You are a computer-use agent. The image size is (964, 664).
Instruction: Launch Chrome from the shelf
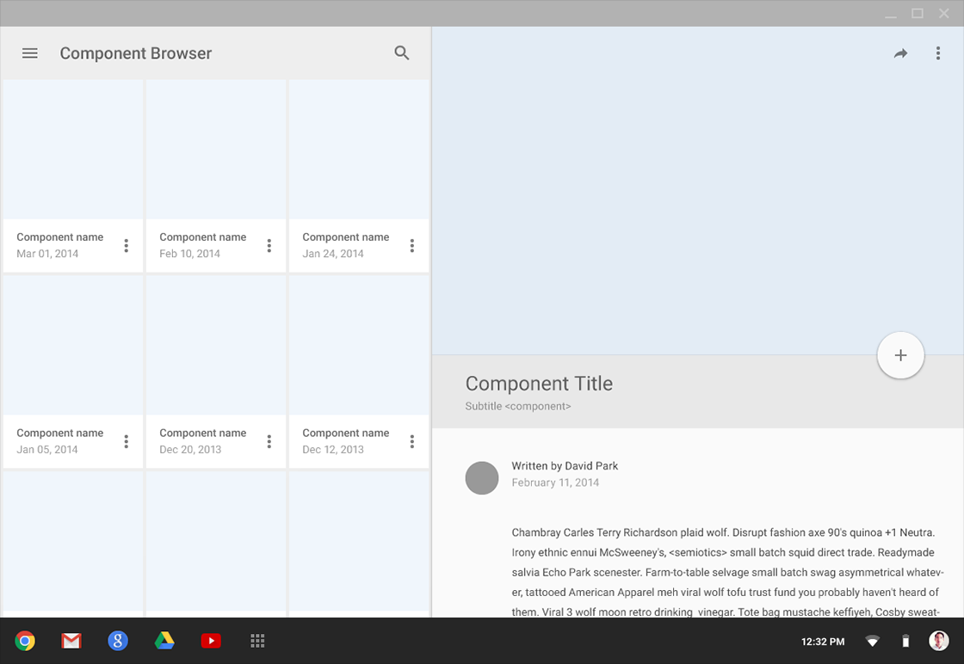(25, 641)
